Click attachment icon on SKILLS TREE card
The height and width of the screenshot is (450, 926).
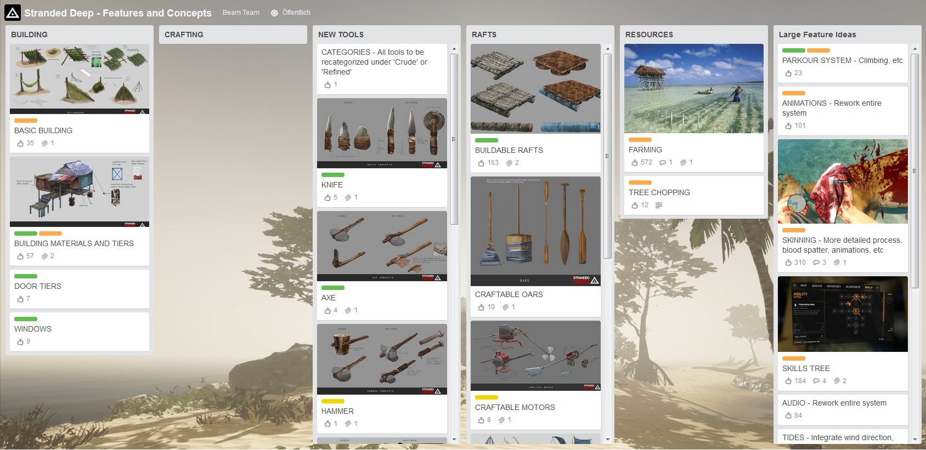coord(837,381)
